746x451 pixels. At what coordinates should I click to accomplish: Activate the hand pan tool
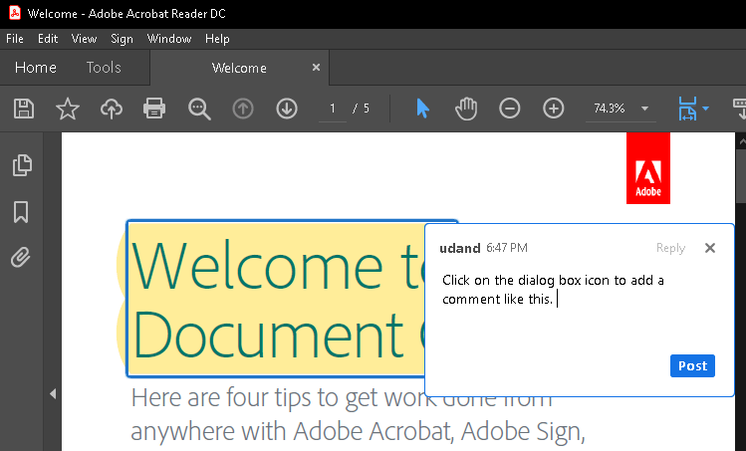pos(465,109)
